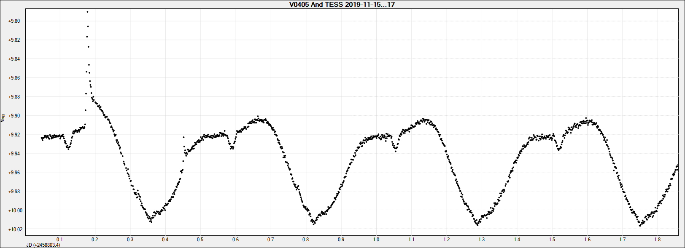This screenshot has width=685, height=248.
Task: Click the +9.80 y-axis tick label
Action: (14, 21)
